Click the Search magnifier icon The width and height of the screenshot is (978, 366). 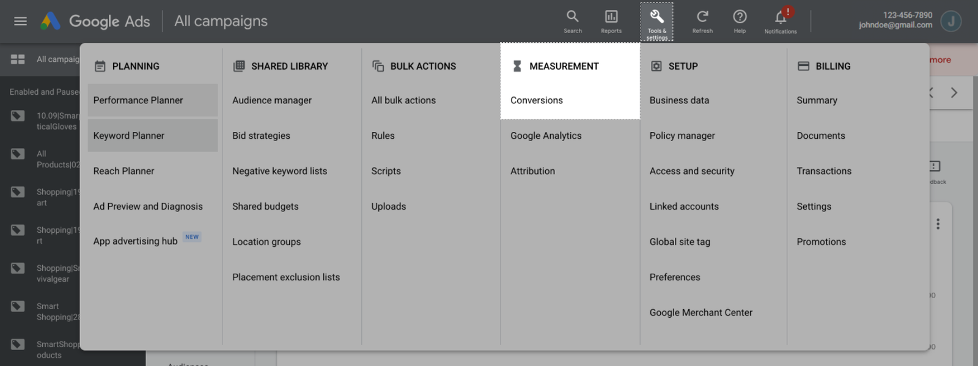pos(572,17)
